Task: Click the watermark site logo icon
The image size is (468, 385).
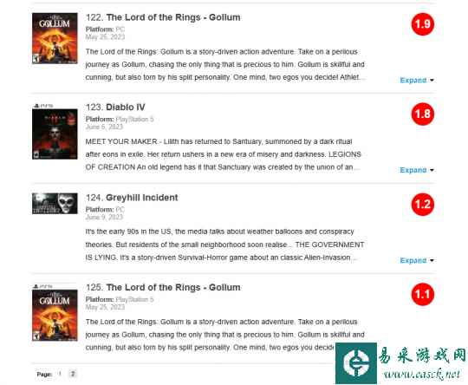Action: coord(356,363)
